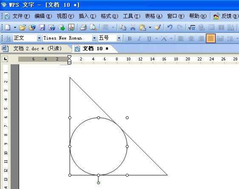Expand the paste options dropdown arrow
The image size is (239, 189).
150,28
